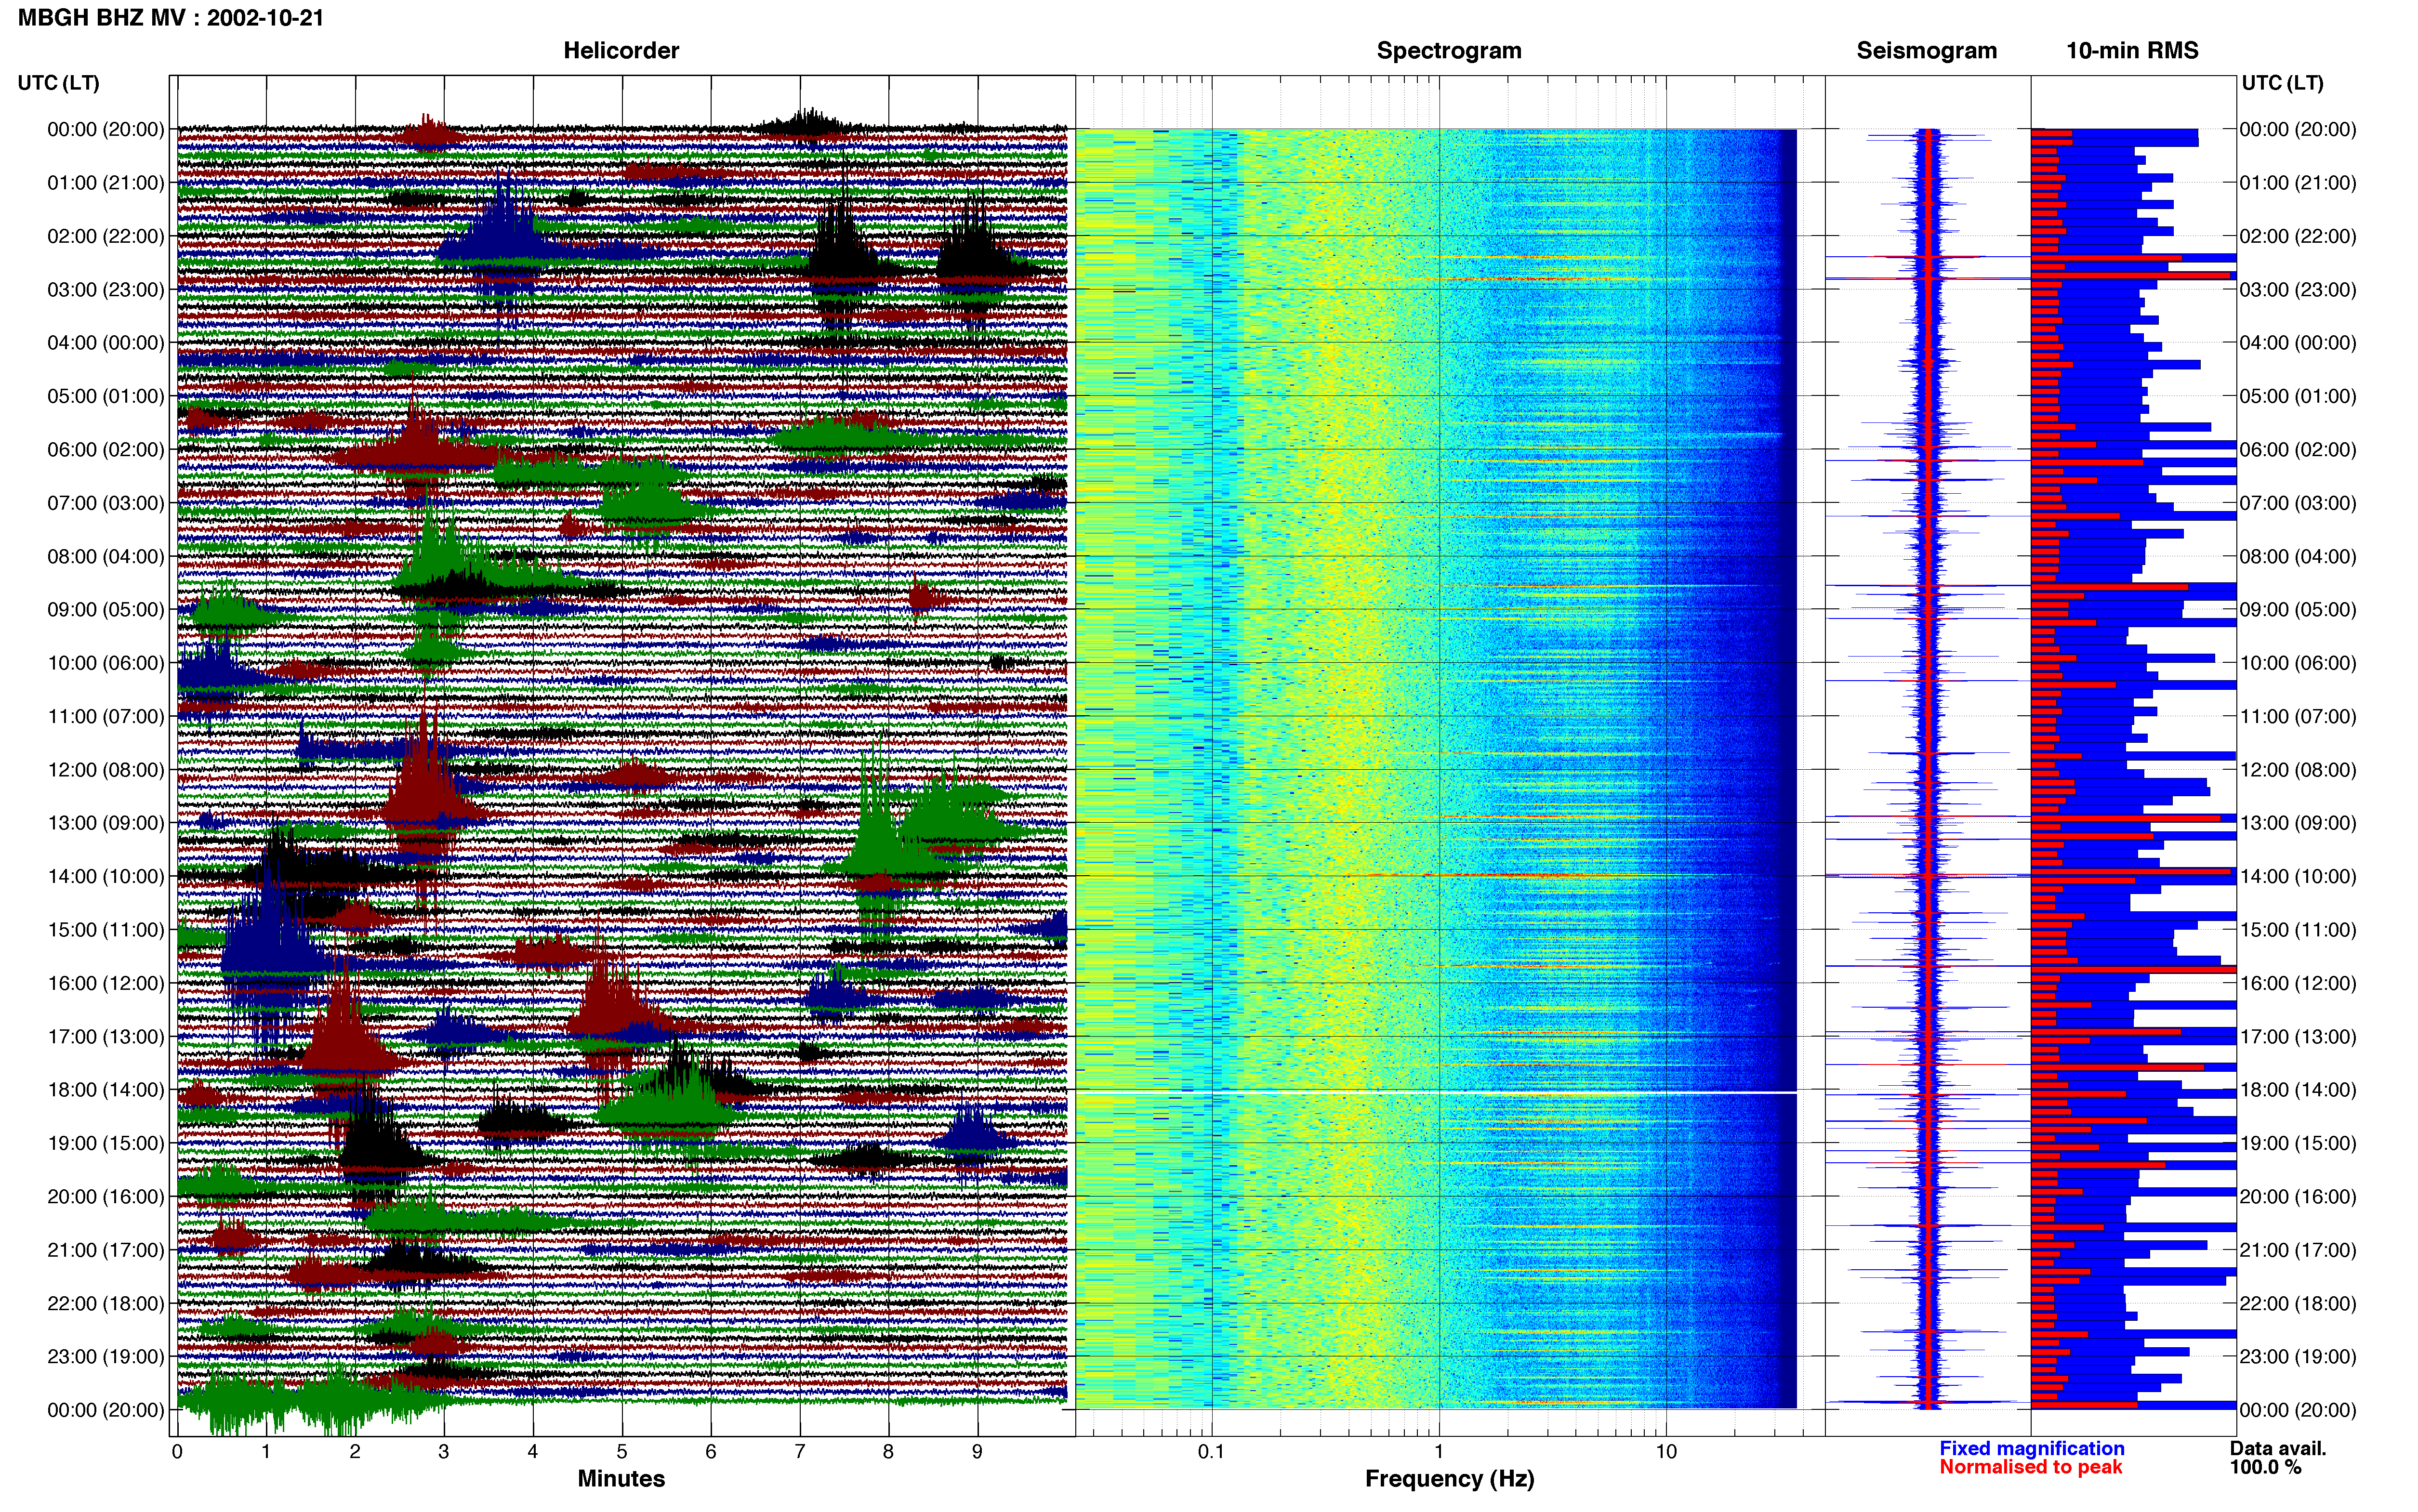Click left time label 08:00 (04:00)

(106, 556)
